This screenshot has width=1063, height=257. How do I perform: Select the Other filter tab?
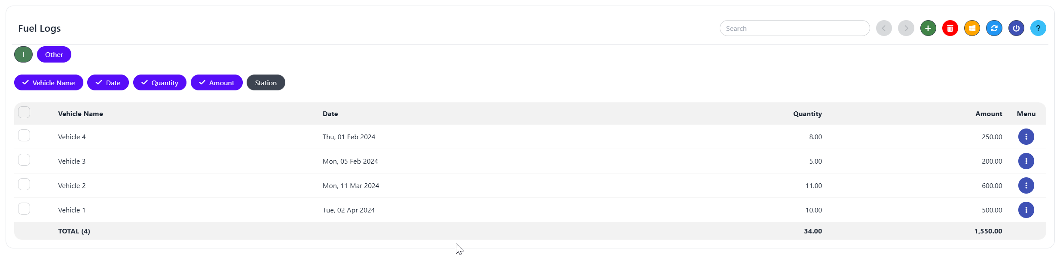pos(54,54)
